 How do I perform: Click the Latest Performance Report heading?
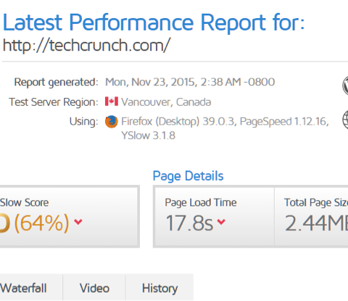[x=154, y=22]
